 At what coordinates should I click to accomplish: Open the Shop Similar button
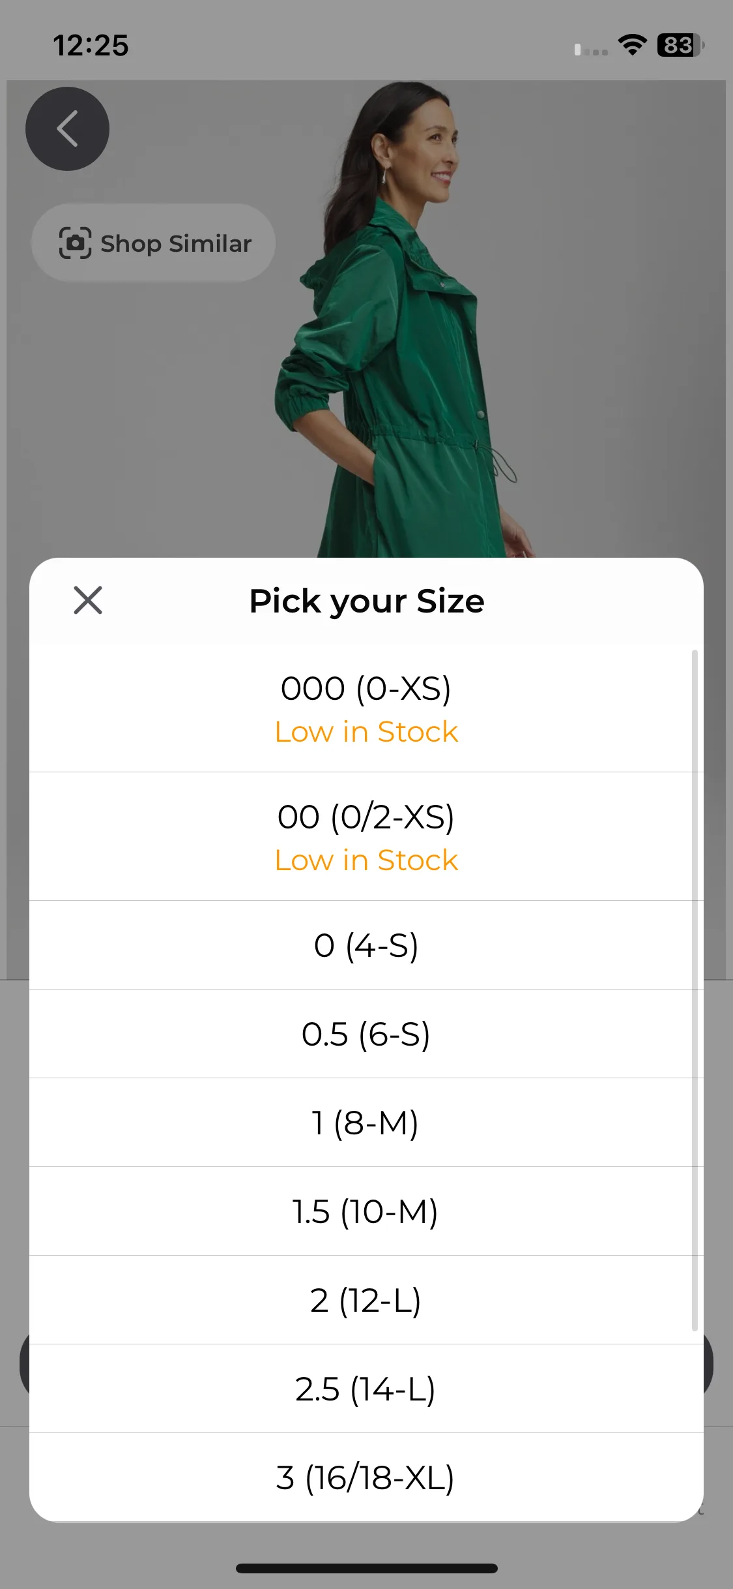[153, 243]
